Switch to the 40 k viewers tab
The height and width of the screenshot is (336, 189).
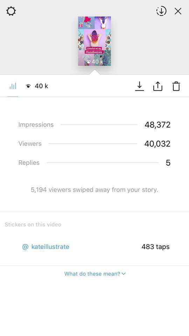[37, 86]
